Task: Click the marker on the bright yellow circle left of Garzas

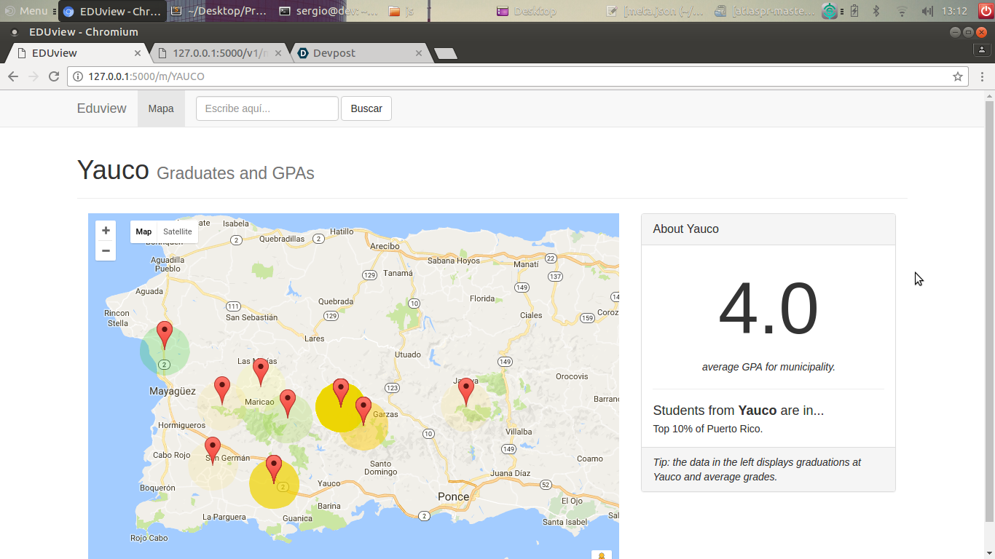Action: click(x=340, y=392)
